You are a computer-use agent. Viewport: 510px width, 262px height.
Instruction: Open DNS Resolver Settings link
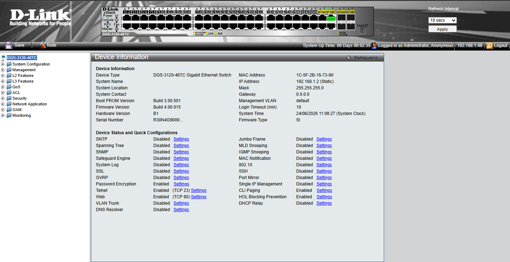181,210
